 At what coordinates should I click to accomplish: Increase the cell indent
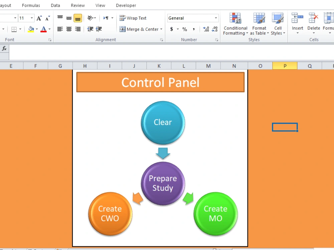(x=99, y=29)
